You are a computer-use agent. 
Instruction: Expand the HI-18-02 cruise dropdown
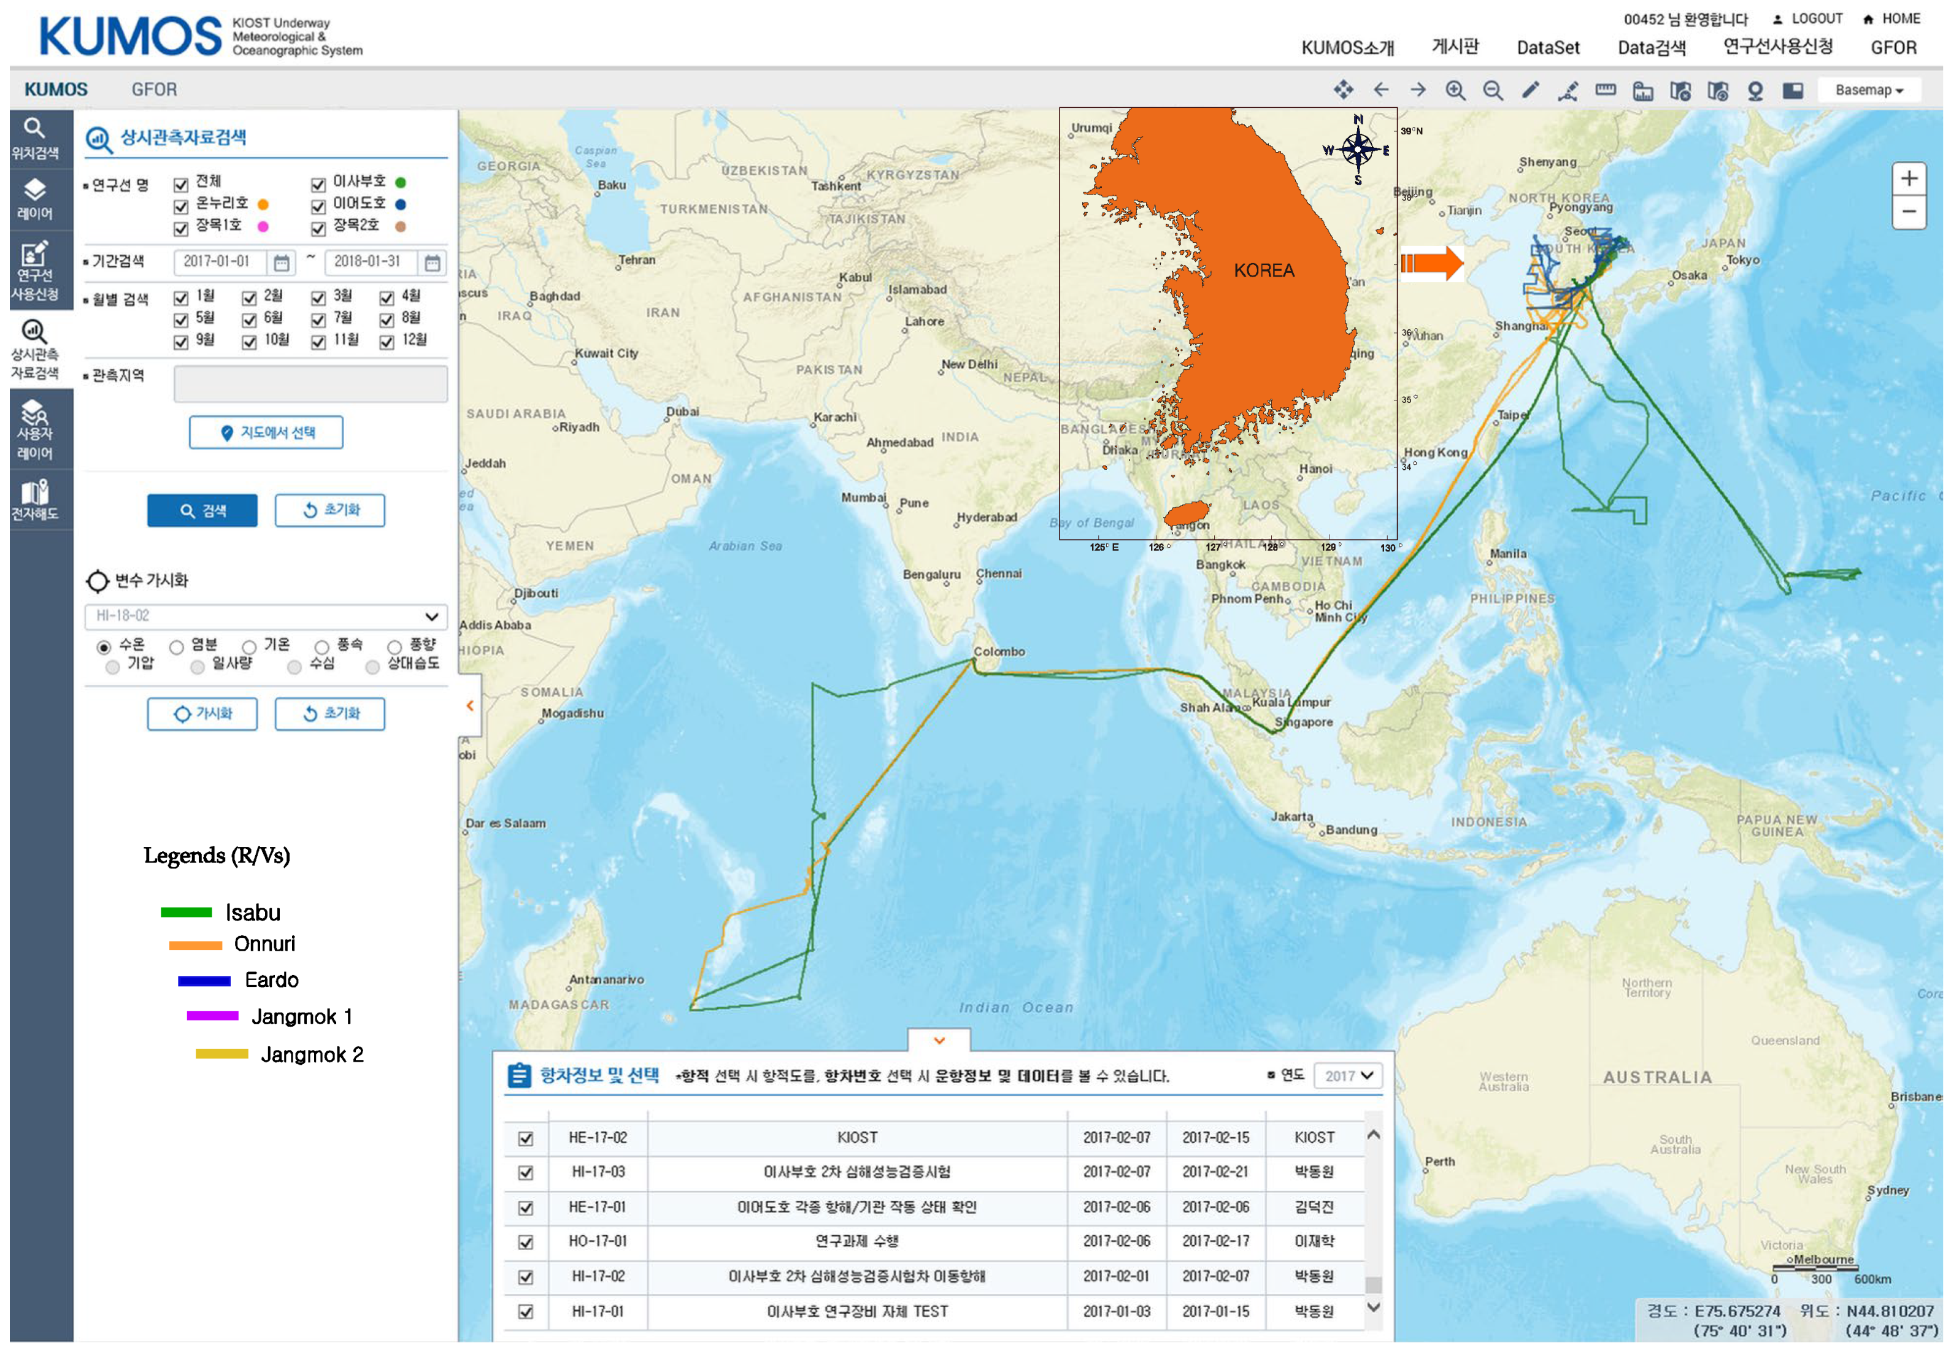pos(431,616)
